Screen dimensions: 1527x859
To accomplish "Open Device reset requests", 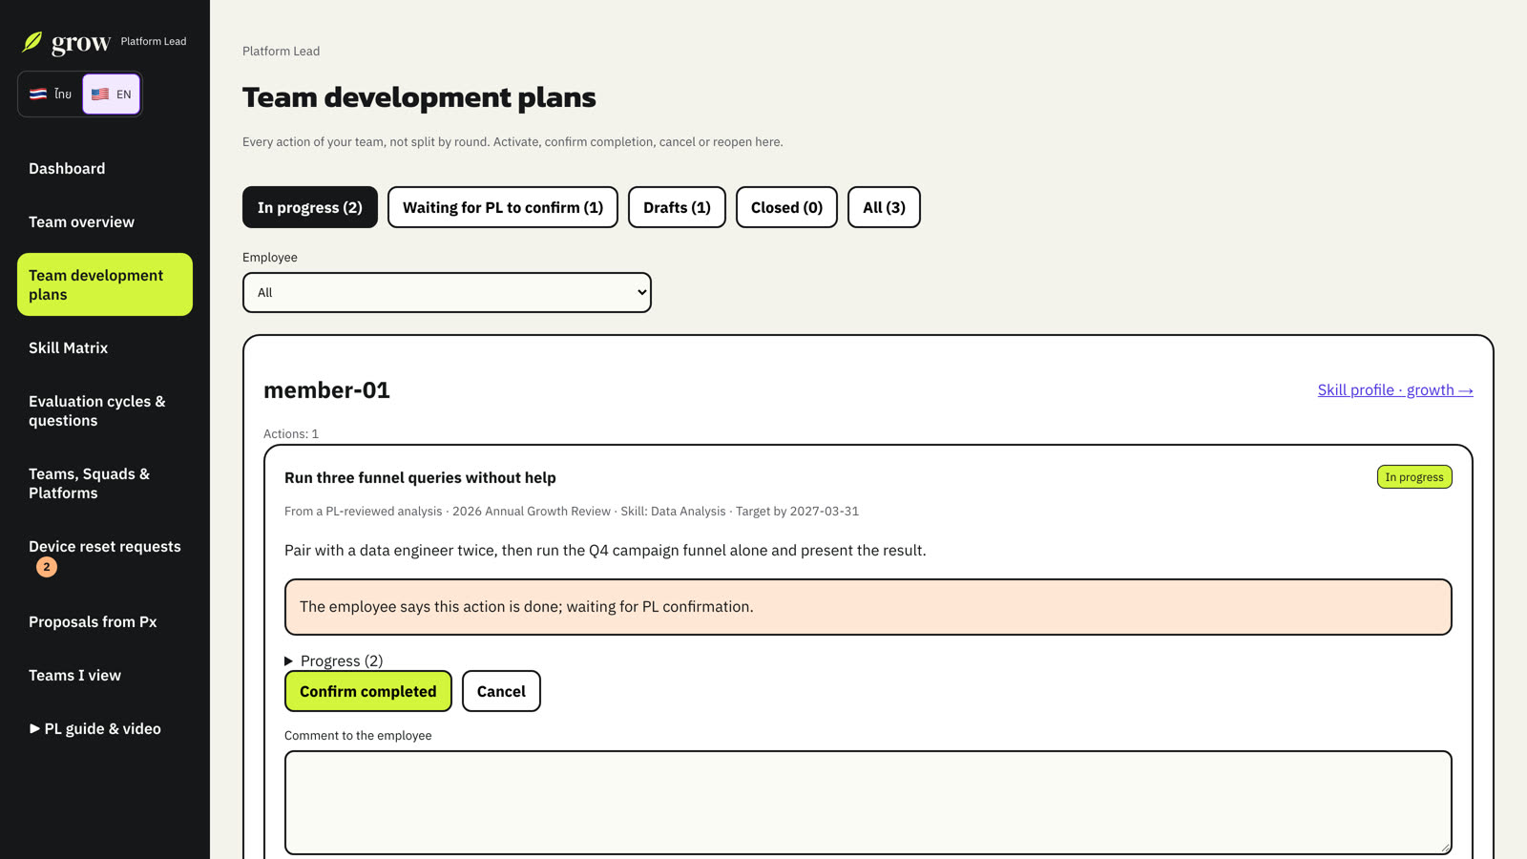I will [105, 555].
